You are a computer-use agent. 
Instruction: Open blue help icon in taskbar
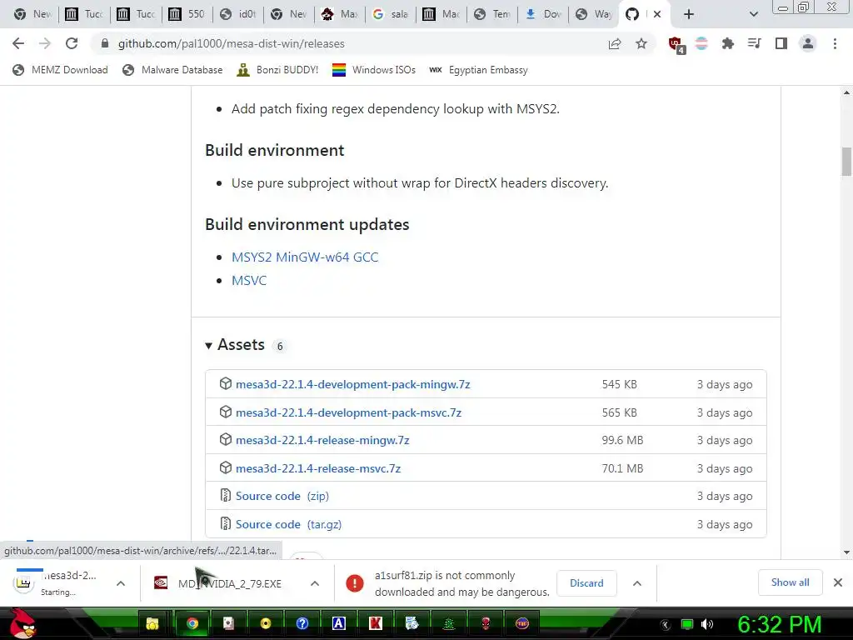(x=302, y=623)
